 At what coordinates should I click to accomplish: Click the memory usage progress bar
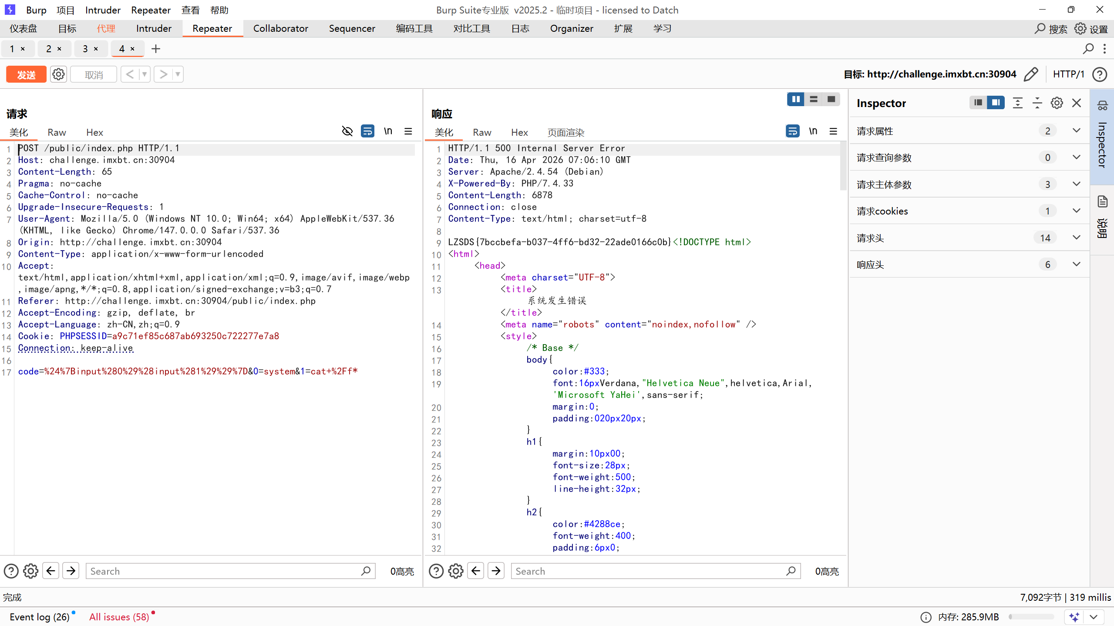pyautogui.click(x=1031, y=617)
